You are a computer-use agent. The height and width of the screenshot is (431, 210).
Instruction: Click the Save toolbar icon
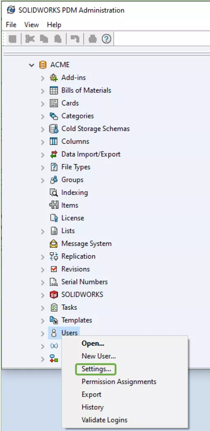click(12, 39)
